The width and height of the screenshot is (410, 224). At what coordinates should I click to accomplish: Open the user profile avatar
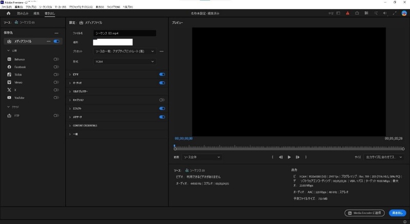[404, 13]
